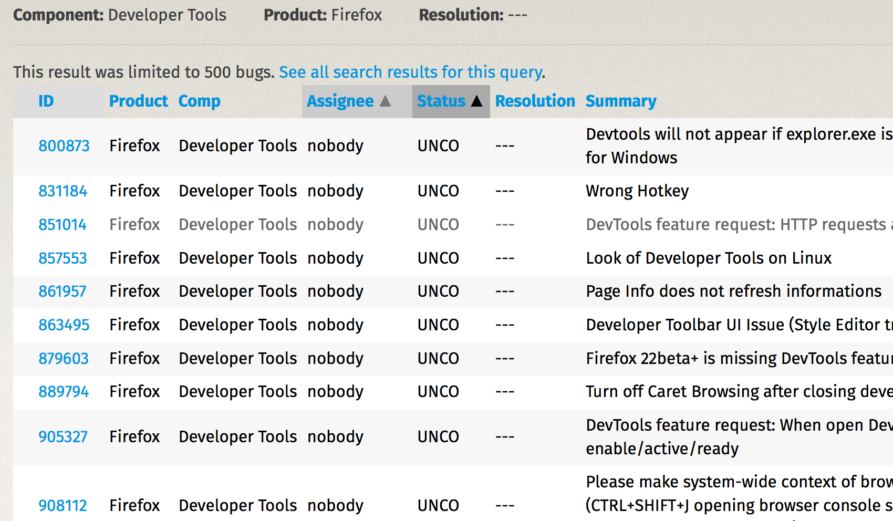Viewport: 893px width, 521px height.
Task: Sort by the Comp column header
Action: [200, 101]
